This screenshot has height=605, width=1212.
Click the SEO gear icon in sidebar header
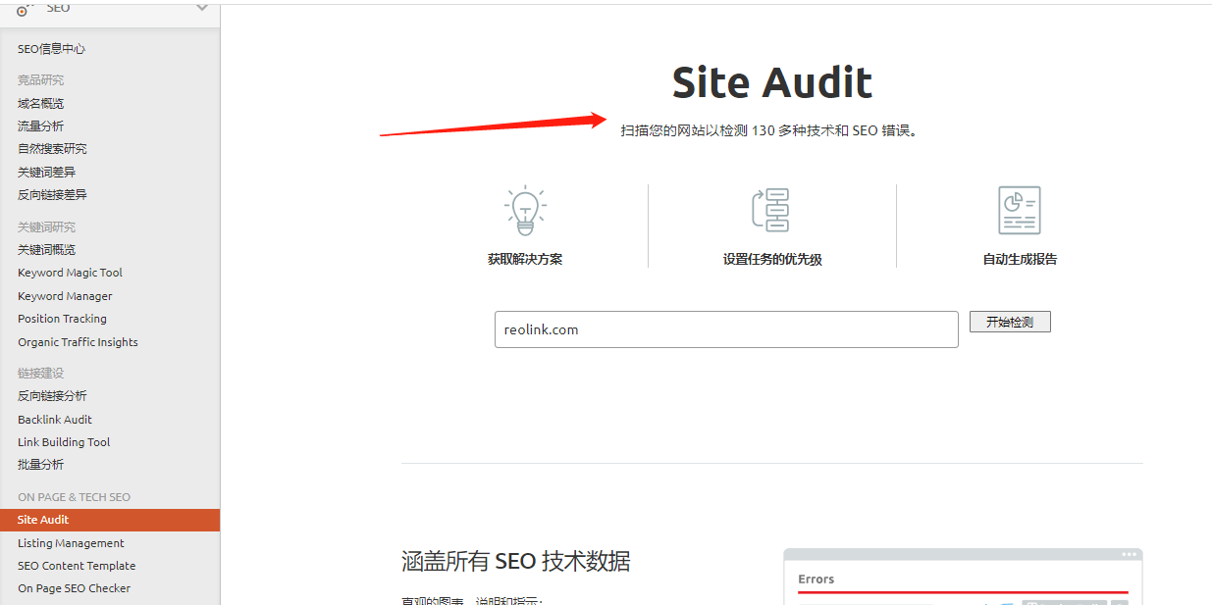[x=23, y=9]
